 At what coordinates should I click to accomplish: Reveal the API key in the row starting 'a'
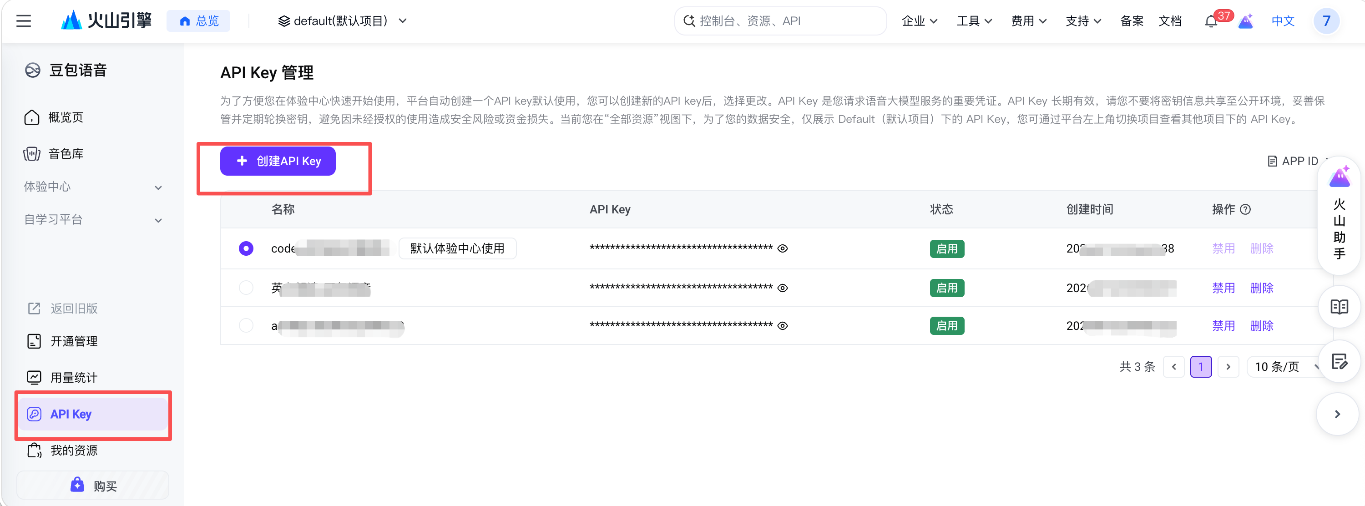782,326
